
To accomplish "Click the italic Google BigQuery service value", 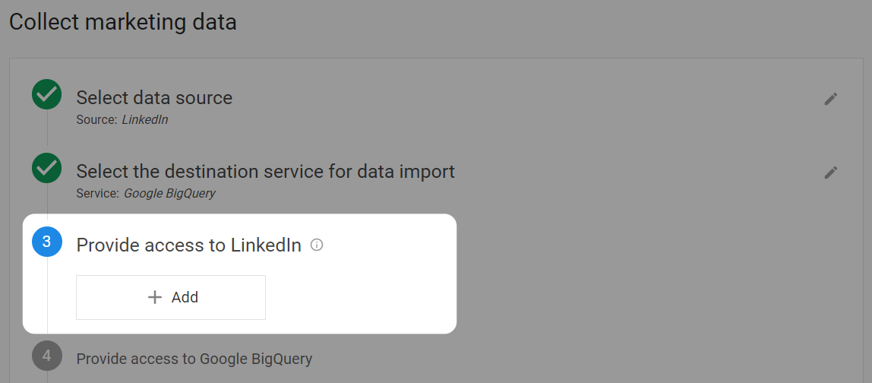I will [169, 194].
